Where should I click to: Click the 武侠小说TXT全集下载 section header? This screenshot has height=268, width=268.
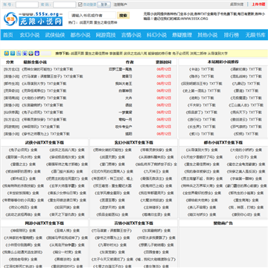point(45,143)
